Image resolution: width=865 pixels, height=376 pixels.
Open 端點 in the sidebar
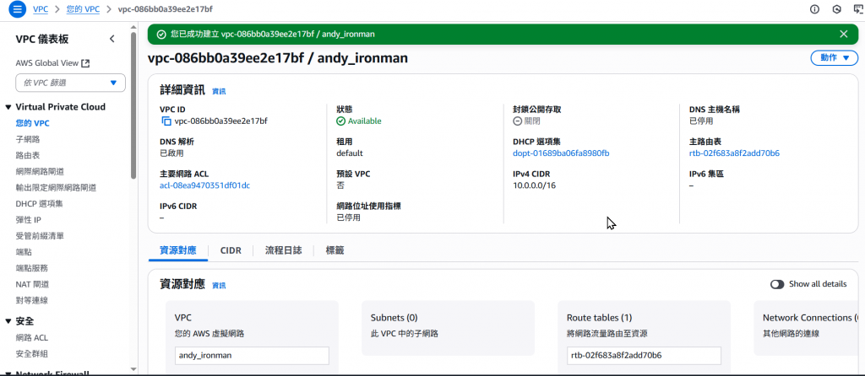24,251
